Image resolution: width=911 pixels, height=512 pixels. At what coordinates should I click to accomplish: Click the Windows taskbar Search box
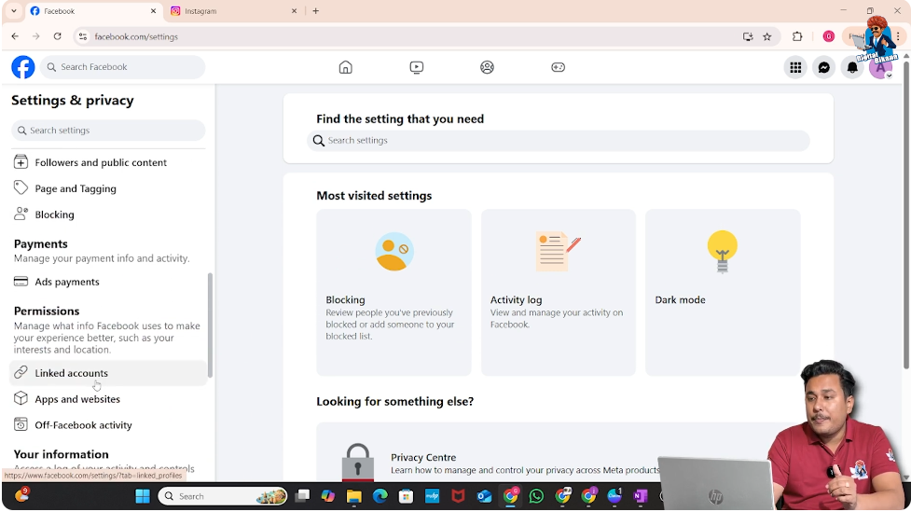click(x=223, y=496)
